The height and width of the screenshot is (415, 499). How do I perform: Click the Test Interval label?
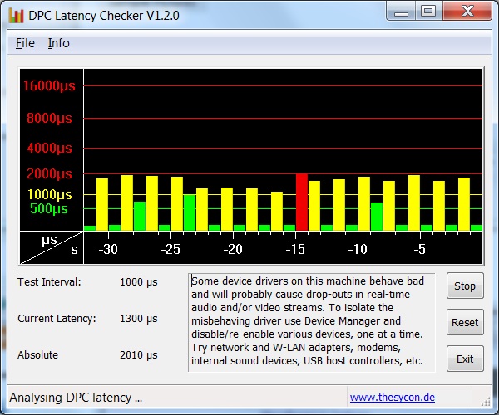coord(49,281)
